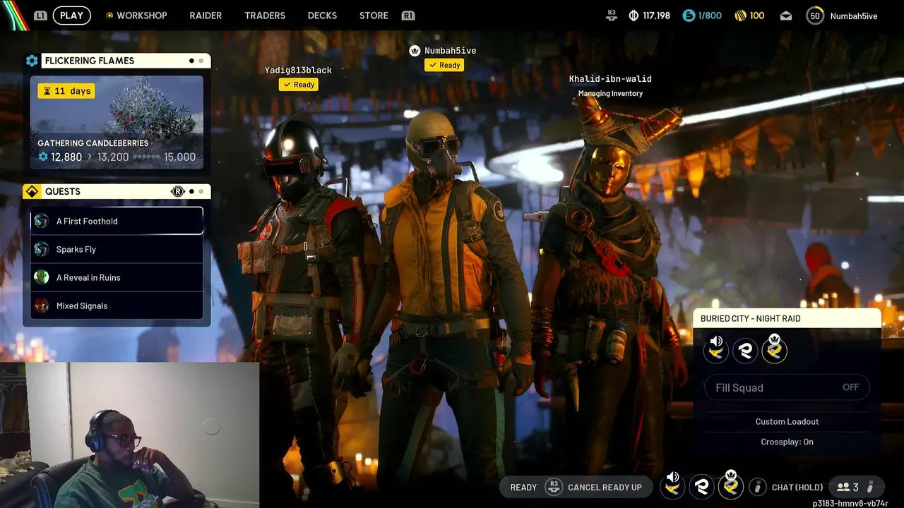Click the Yadig813black player name
The image size is (904, 508).
coord(298,70)
